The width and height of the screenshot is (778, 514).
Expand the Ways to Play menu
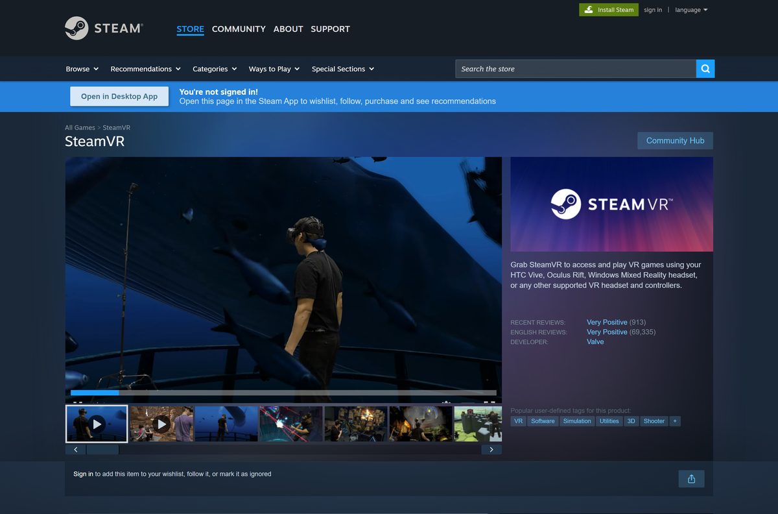point(274,69)
